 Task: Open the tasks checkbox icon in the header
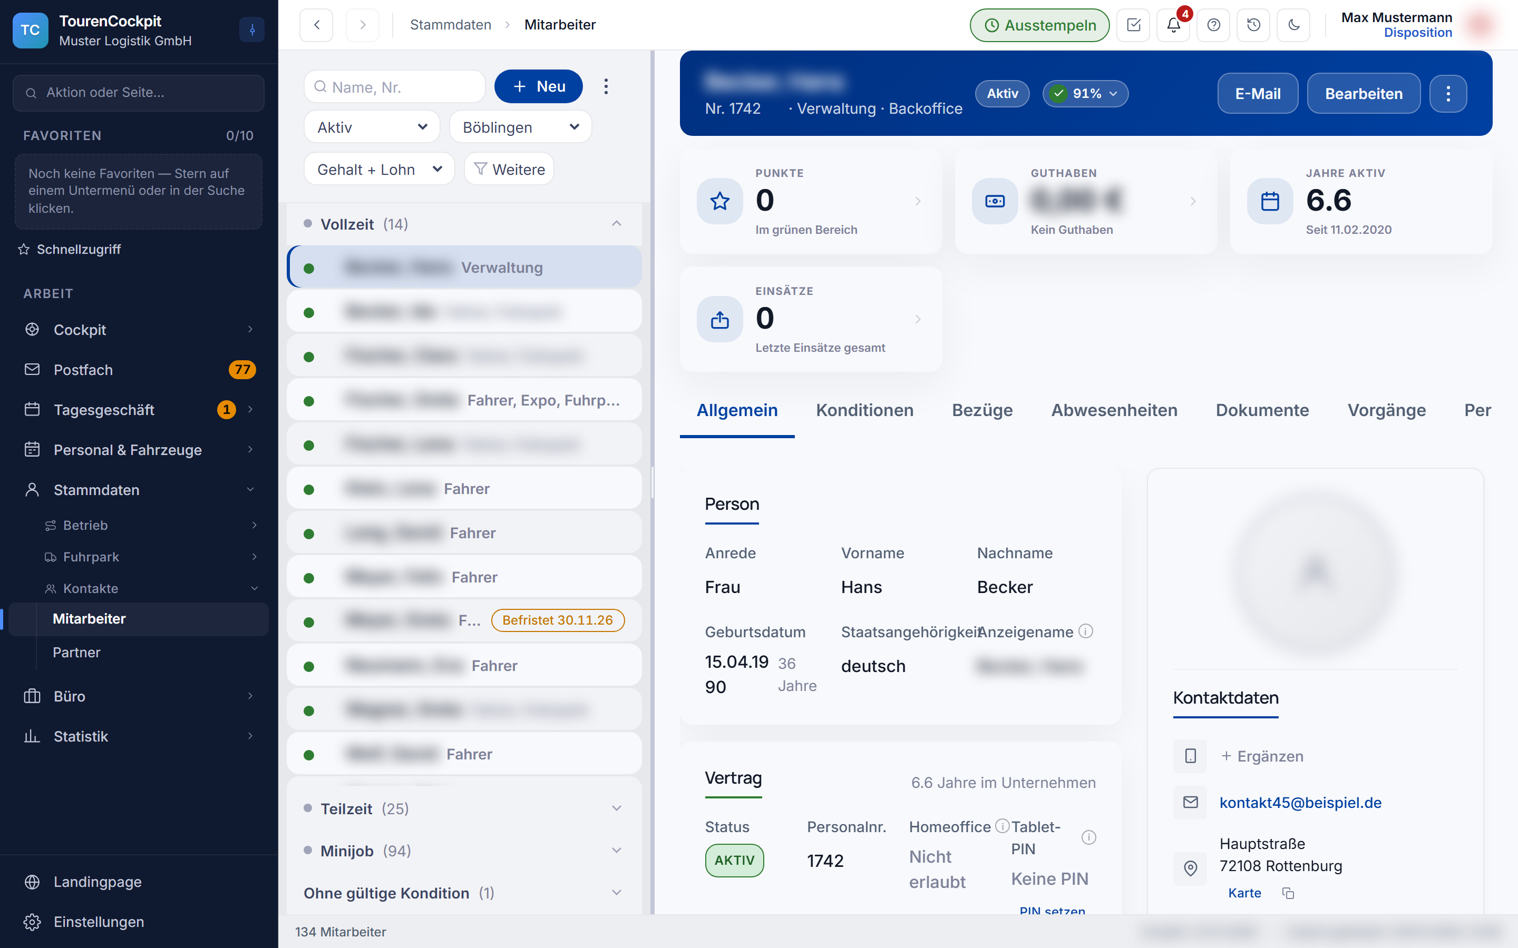1133,25
